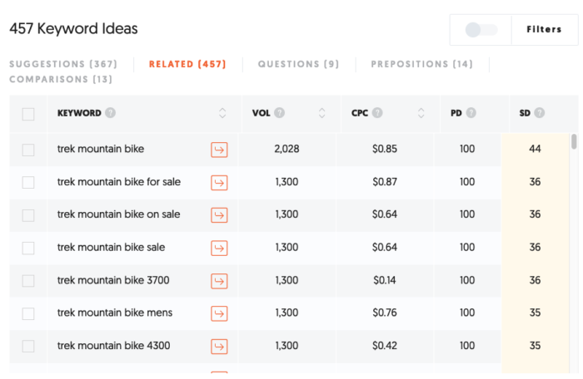Tick checkbox for 'trek mountain bike sale'
This screenshot has height=379, width=583.
tap(28, 248)
